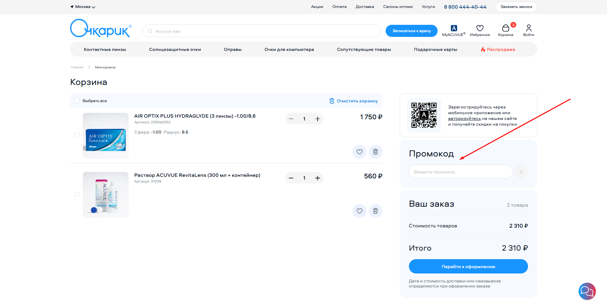Click Очистить корзину link
The image size is (607, 304).
[x=353, y=101]
